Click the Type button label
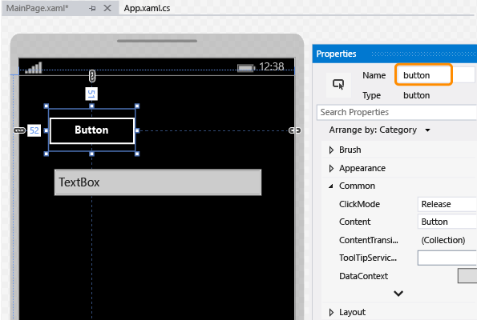This screenshot has width=477, height=320. 416,95
